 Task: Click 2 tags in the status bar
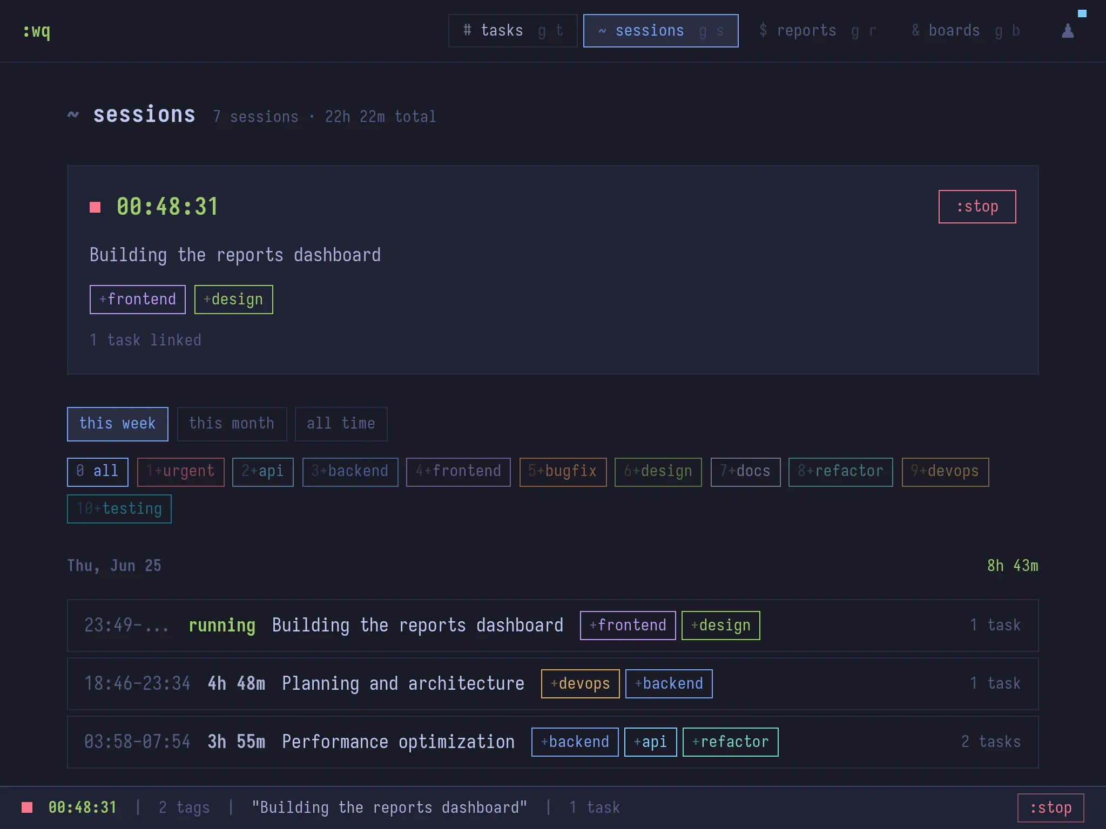coord(184,808)
